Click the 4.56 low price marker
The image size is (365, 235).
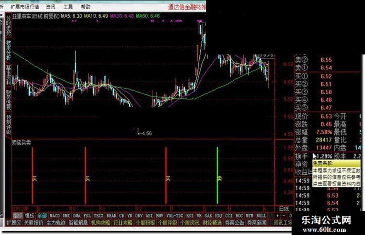[145, 134]
